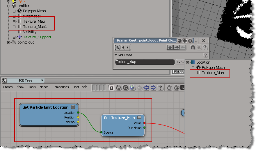
Task: Click the Explorer button beside Texture_Map field
Action: click(180, 62)
